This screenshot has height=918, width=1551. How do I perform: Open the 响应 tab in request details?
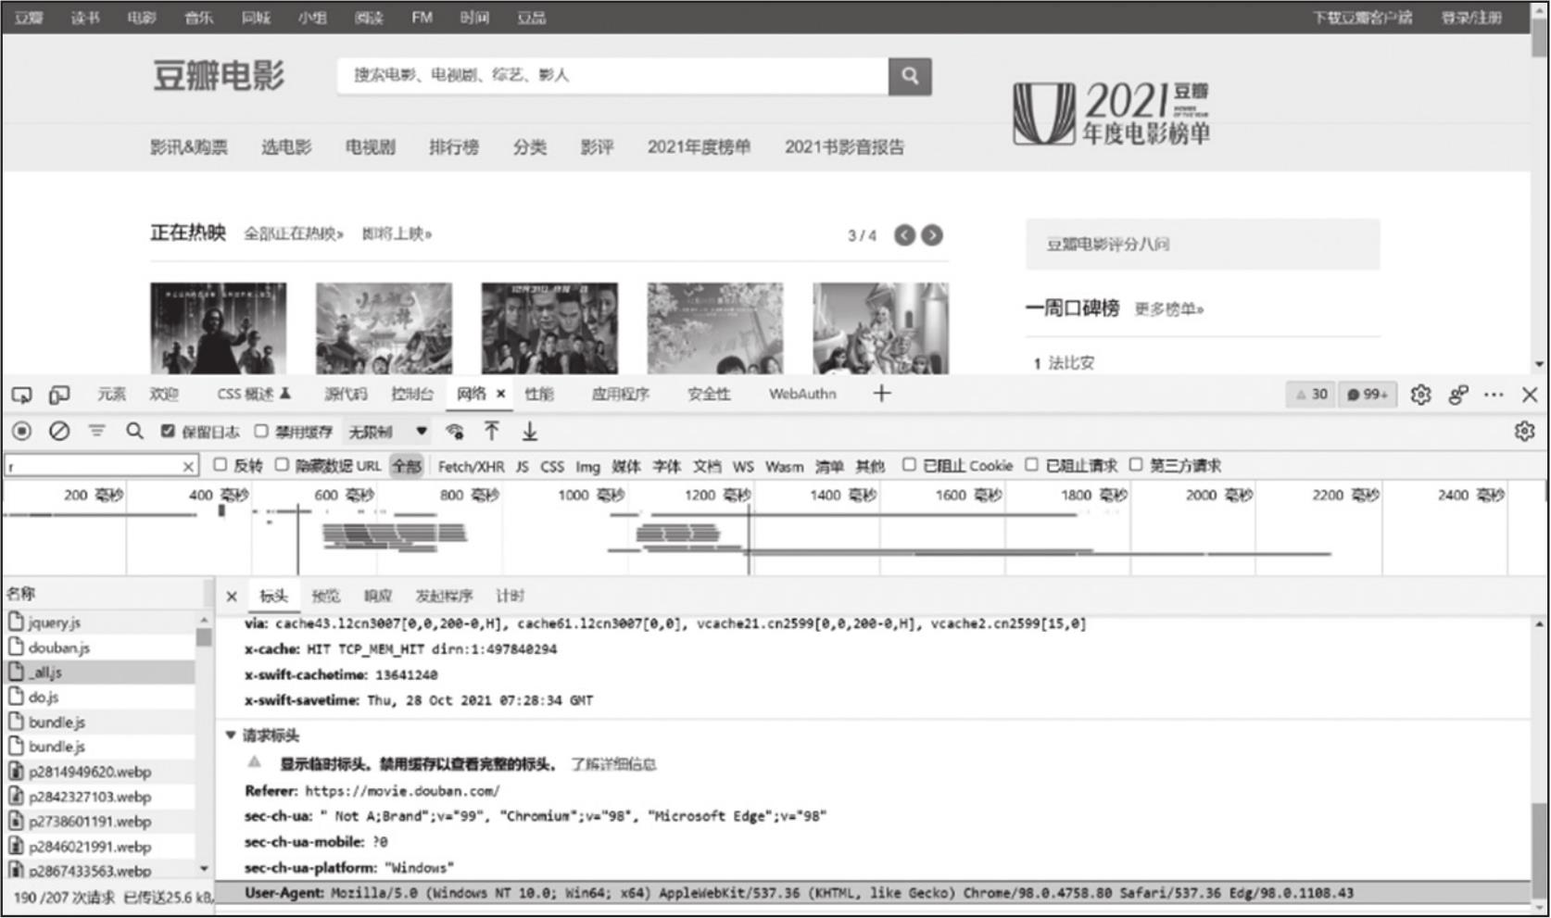pos(378,596)
